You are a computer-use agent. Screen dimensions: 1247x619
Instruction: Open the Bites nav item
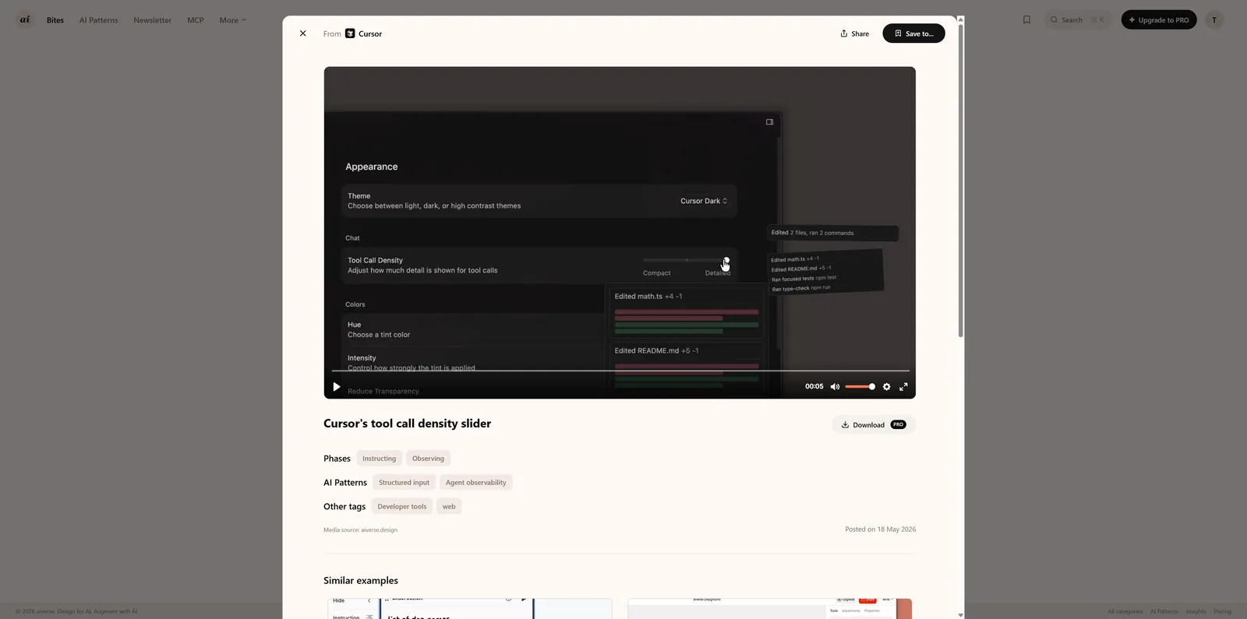pyautogui.click(x=55, y=20)
